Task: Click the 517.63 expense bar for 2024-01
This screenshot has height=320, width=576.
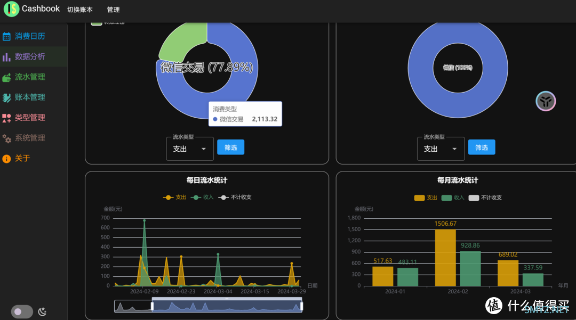Action: [383, 276]
